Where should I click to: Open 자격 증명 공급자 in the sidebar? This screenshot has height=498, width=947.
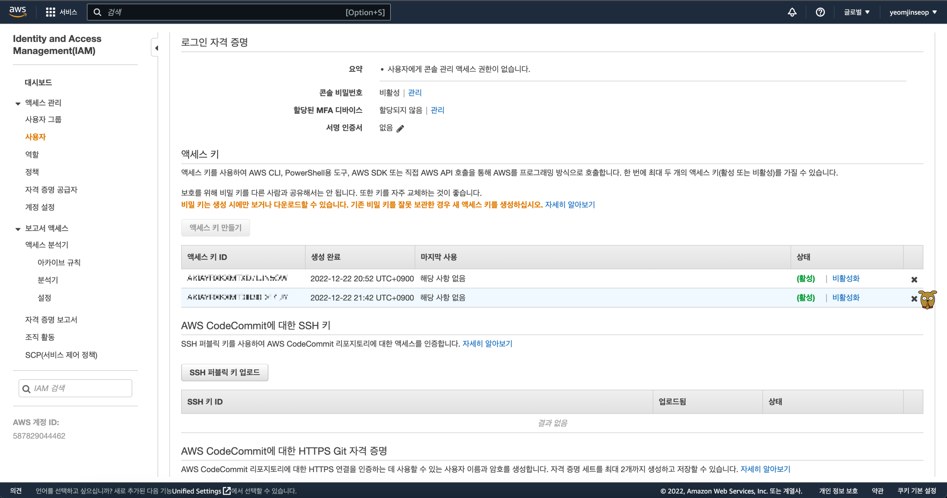pyautogui.click(x=51, y=189)
